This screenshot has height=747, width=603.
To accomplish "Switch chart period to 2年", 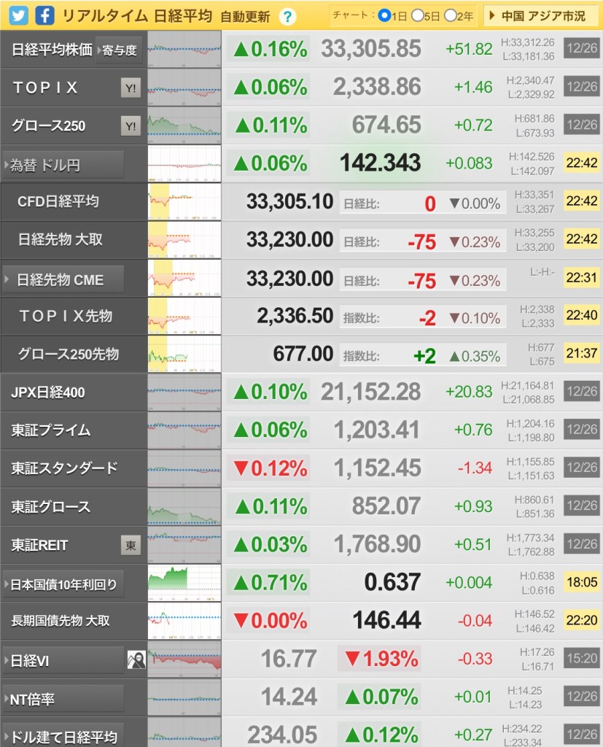I will (x=450, y=15).
